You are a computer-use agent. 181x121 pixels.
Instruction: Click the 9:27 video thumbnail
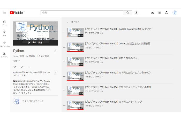pyautogui.click(x=75, y=62)
